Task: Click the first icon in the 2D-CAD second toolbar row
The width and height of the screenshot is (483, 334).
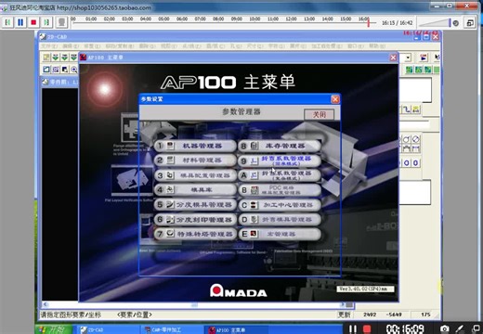Action: 46,70
